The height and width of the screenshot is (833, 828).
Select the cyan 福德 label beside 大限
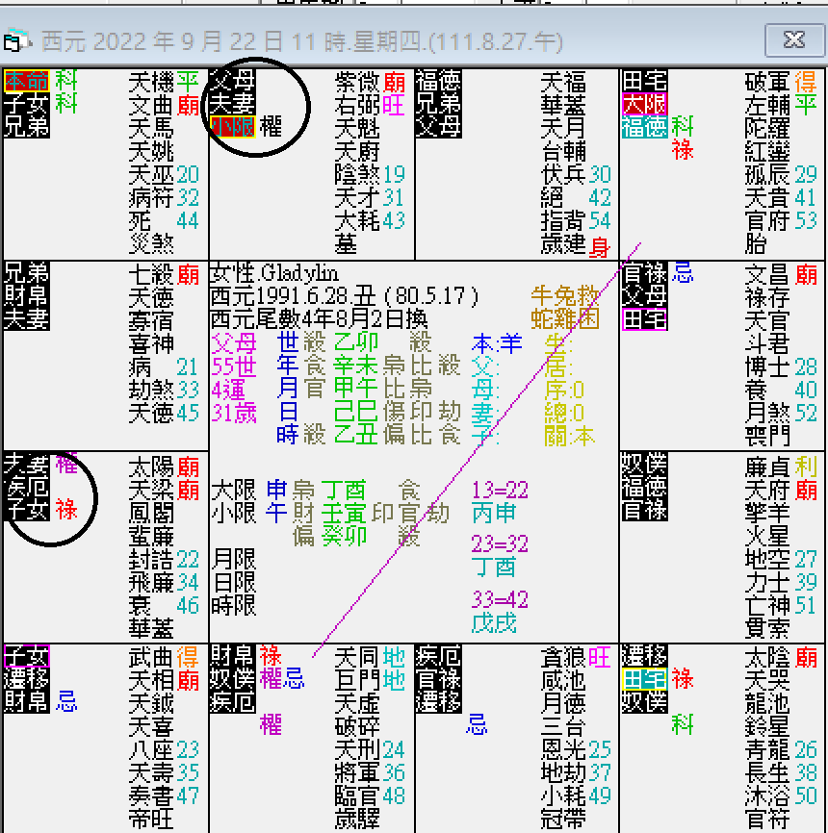(645, 126)
